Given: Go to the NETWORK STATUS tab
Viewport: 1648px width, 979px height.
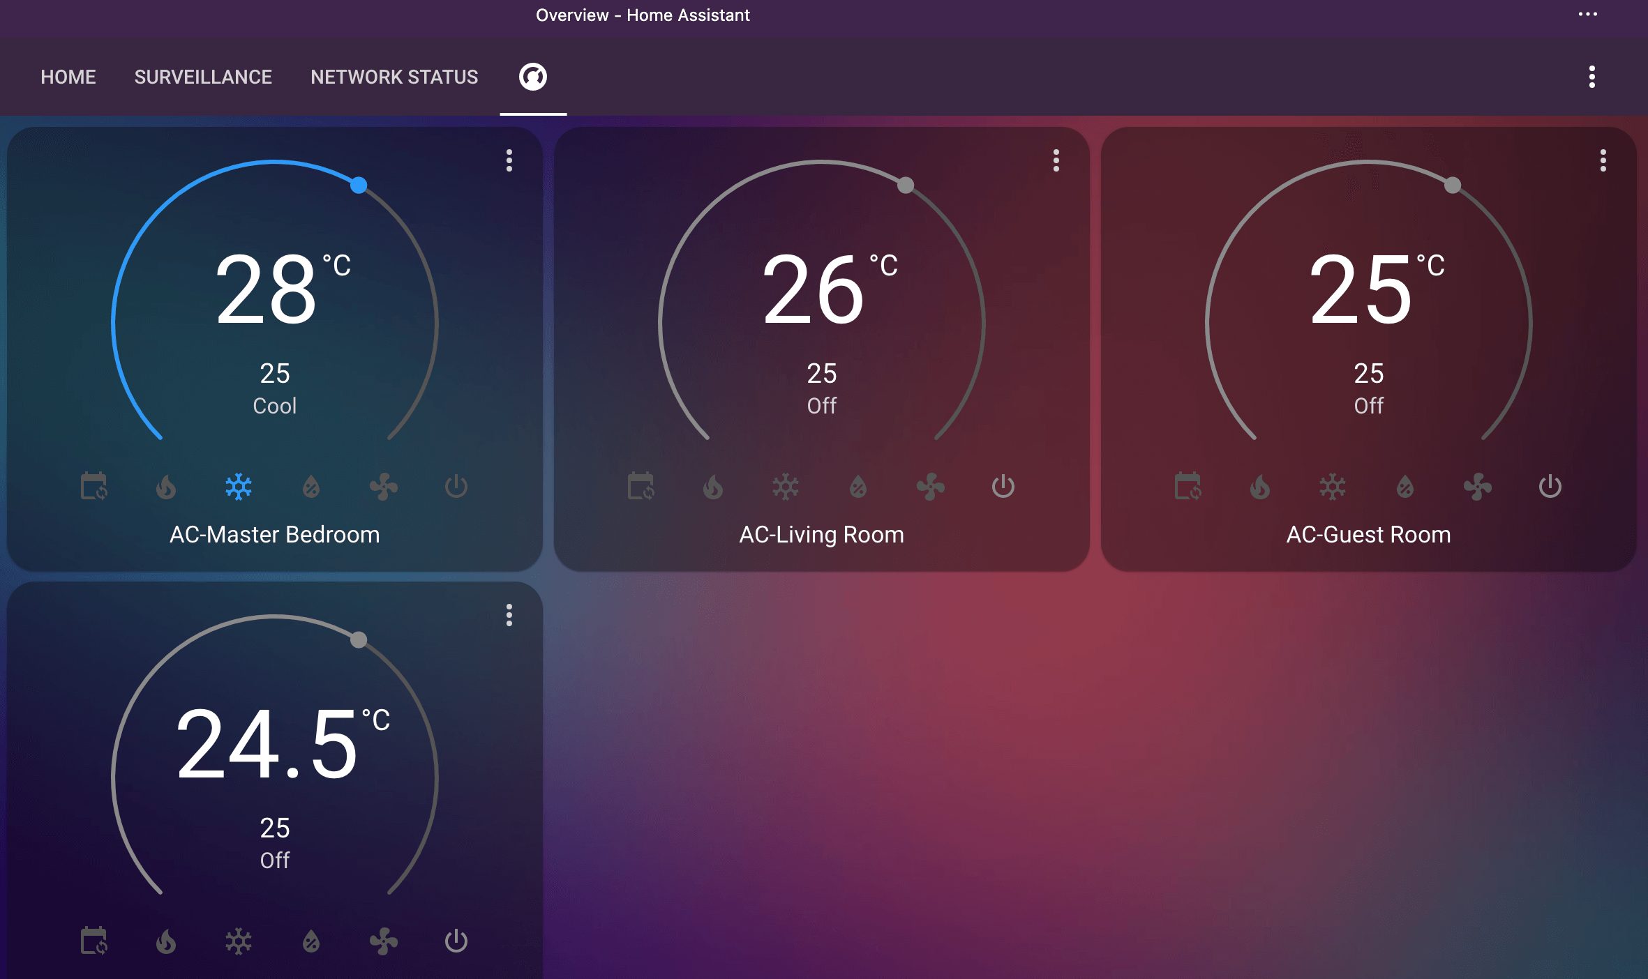Looking at the screenshot, I should click(394, 77).
